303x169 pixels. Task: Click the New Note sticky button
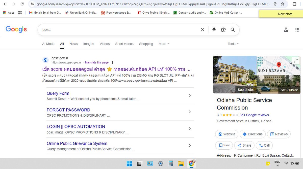pos(281,14)
